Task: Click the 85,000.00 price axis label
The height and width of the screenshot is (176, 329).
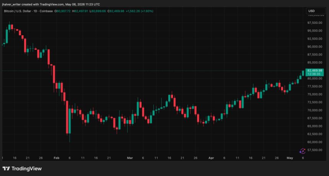Action: click(x=315, y=62)
